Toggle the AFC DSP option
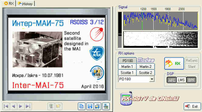202x112 pixels. [172, 80]
